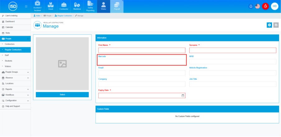Open the Accident / Incident module
Screen dimensions: 281x137
38,6
